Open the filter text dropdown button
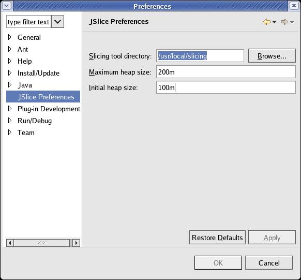 click(57, 22)
